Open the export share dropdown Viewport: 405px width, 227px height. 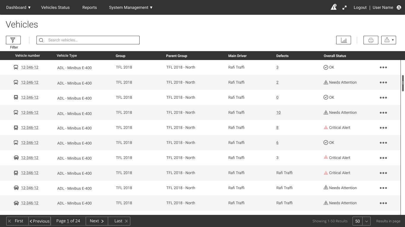point(389,40)
